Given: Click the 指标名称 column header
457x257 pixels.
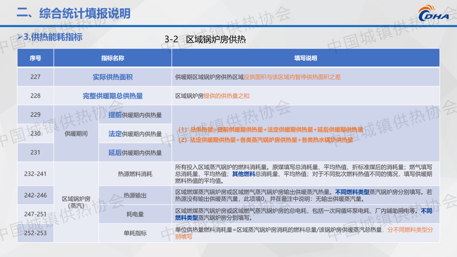Looking at the screenshot, I should point(113,58).
